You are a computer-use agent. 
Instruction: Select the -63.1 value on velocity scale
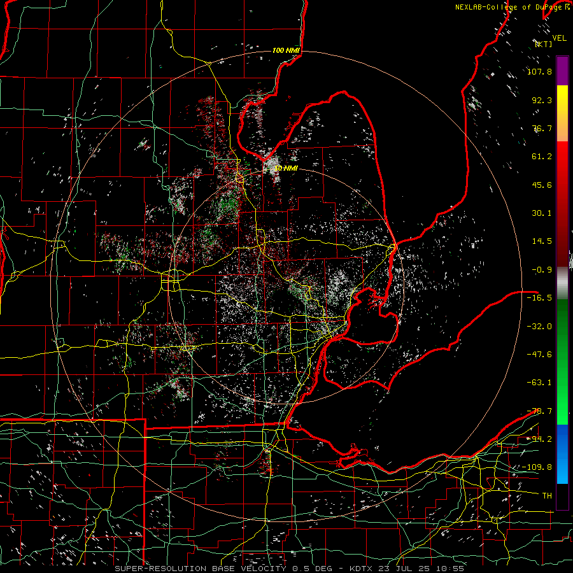click(x=539, y=383)
